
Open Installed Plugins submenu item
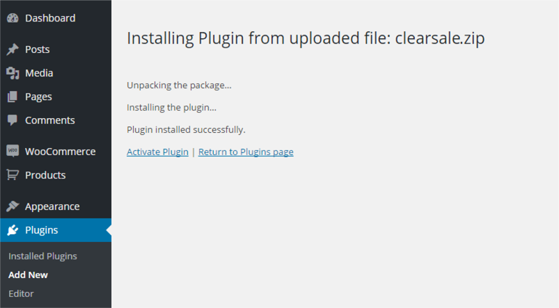tap(42, 256)
